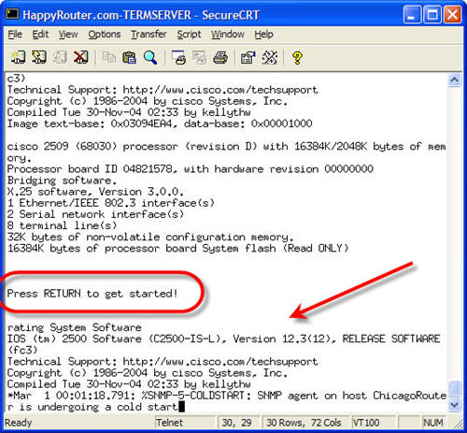Click the scrollbar up arrow
Image resolution: width=467 pixels, height=433 pixels.
coord(454,80)
